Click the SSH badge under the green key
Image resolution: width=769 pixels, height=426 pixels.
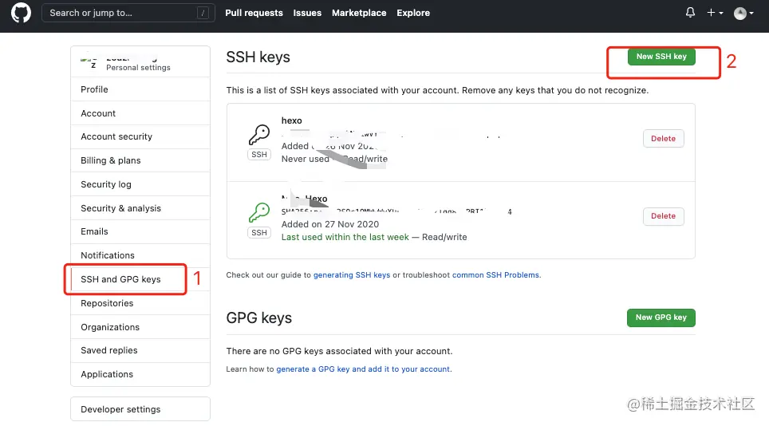pyautogui.click(x=259, y=232)
